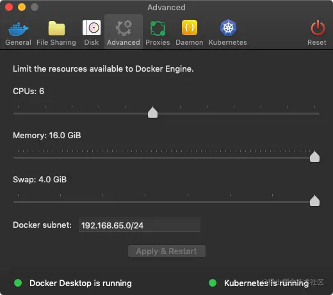The height and width of the screenshot is (295, 333).
Task: Click the green Kubernetes status dot
Action: click(x=213, y=283)
